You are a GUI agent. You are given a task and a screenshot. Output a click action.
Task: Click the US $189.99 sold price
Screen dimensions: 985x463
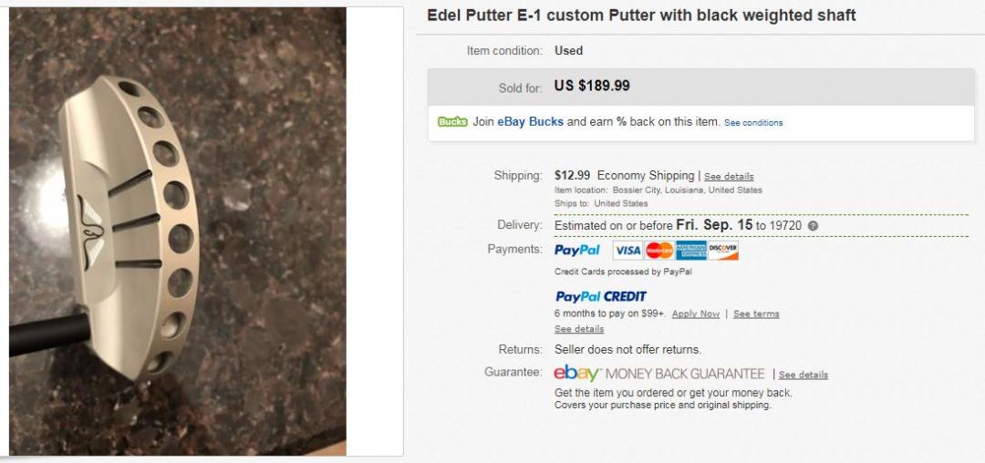[x=592, y=87]
